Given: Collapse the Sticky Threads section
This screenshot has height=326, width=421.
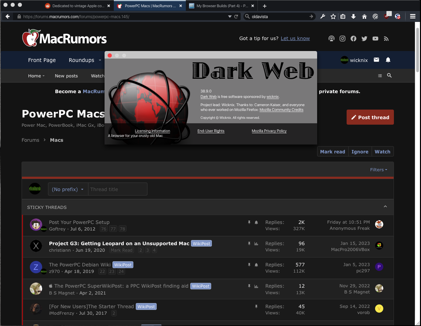Looking at the screenshot, I should click(385, 206).
